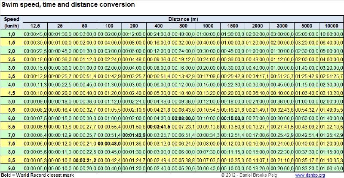Screen dimensions: 344x178
Task: Click the 'Bold = World Record closest mark' note
Action: 37,175
